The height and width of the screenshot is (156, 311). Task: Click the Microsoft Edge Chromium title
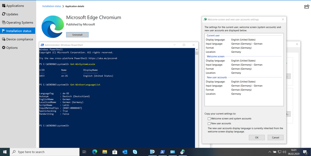[x=94, y=17]
